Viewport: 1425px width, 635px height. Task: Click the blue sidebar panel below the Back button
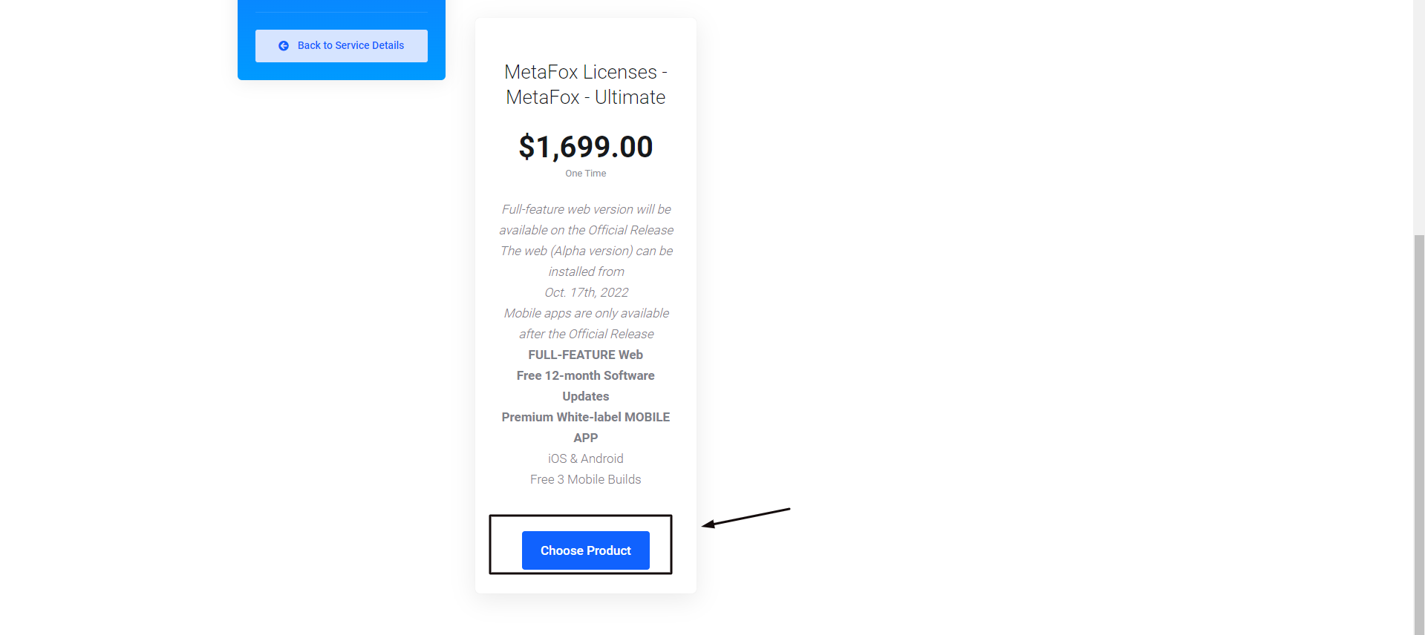pyautogui.click(x=342, y=71)
